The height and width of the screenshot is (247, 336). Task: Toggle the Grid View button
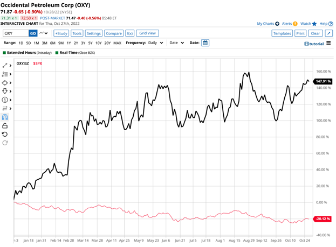147,33
